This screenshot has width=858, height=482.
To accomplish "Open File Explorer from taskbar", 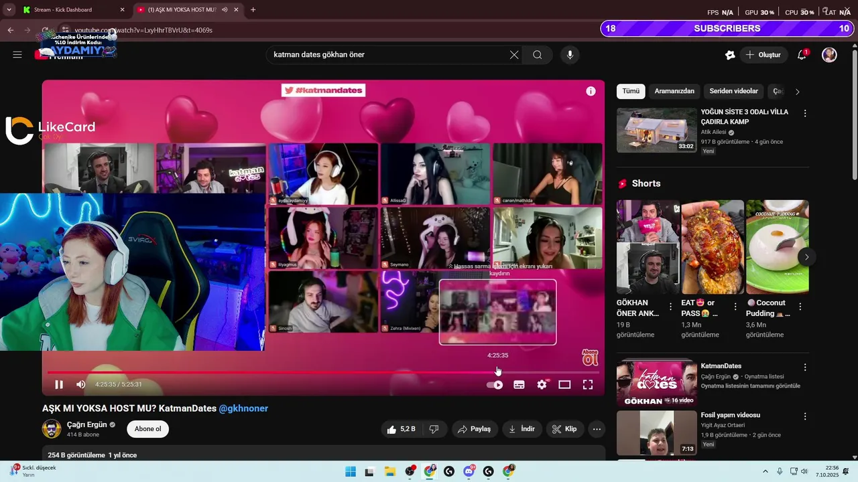I will click(389, 471).
